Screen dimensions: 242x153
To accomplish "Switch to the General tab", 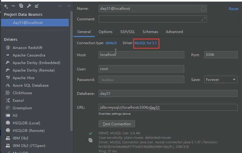I will [84, 32].
